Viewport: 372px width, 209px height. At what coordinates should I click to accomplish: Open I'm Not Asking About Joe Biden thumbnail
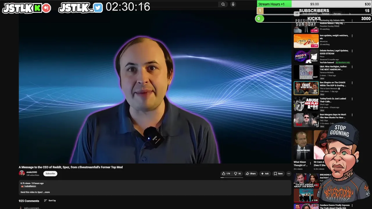coord(306,181)
